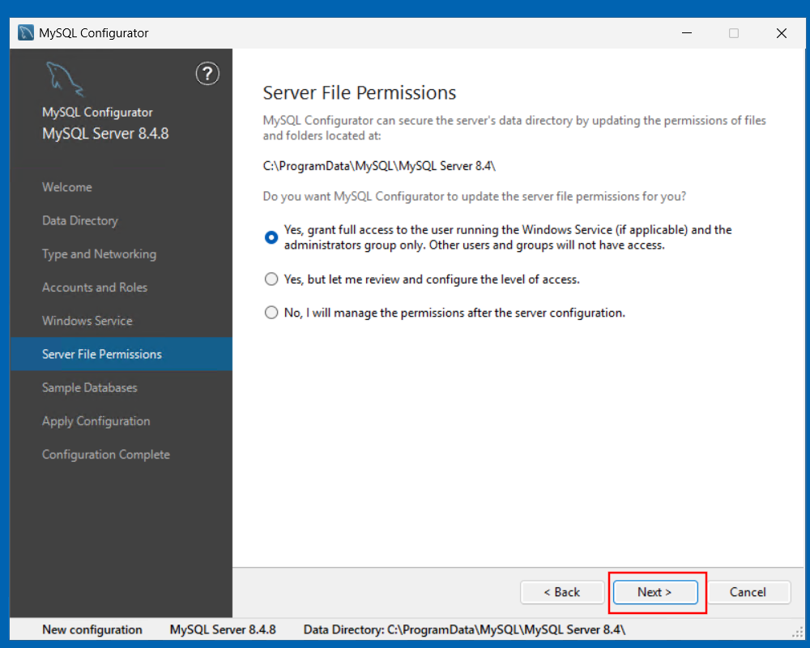Click the < Back button
This screenshot has height=648, width=810.
pos(562,592)
